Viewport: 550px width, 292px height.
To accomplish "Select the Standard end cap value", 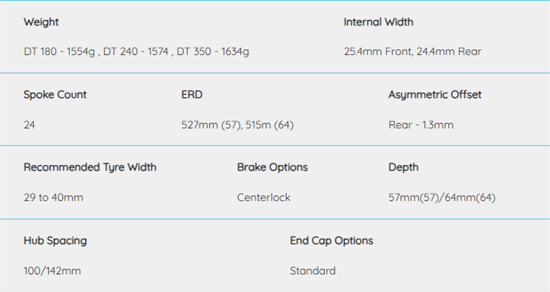I will point(313,271).
